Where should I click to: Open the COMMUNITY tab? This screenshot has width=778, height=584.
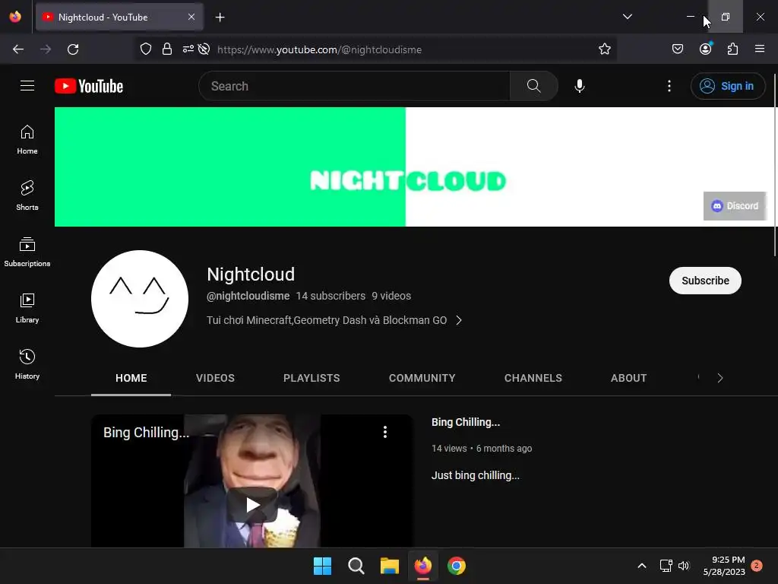point(422,378)
